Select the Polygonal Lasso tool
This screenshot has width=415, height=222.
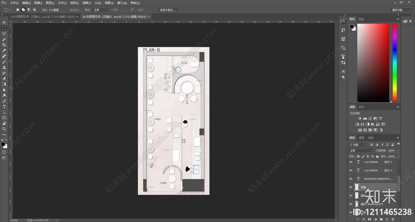(x=4, y=34)
